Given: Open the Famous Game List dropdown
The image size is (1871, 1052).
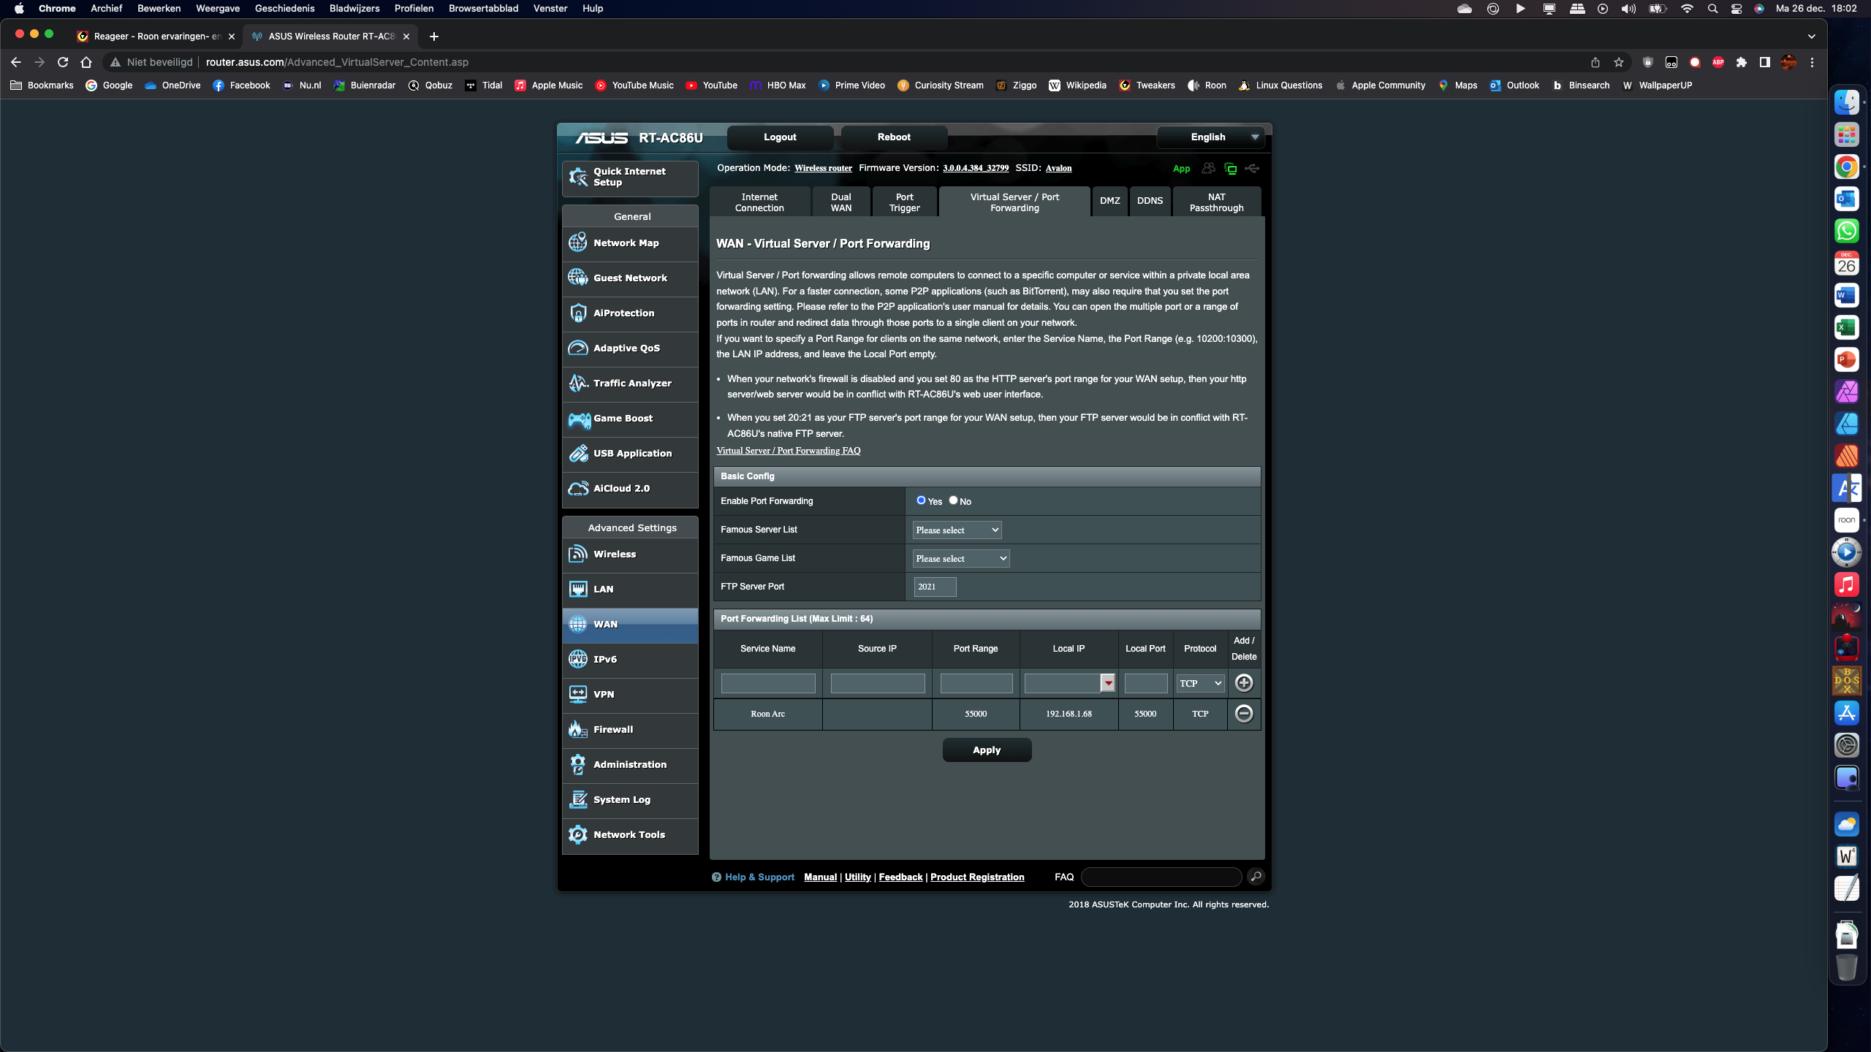Looking at the screenshot, I should 960,559.
